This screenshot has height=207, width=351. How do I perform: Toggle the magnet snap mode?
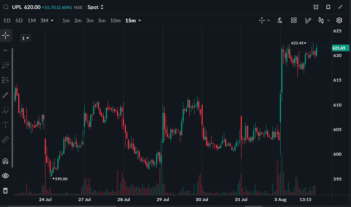click(x=5, y=161)
